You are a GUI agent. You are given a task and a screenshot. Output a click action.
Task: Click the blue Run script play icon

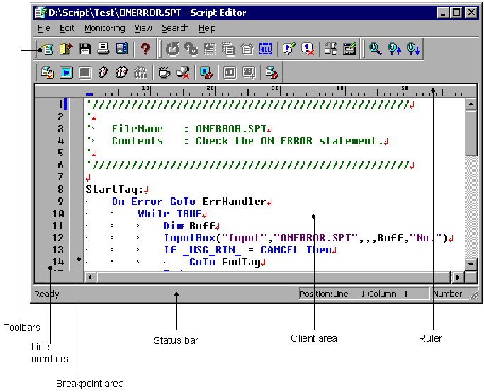click(x=66, y=71)
